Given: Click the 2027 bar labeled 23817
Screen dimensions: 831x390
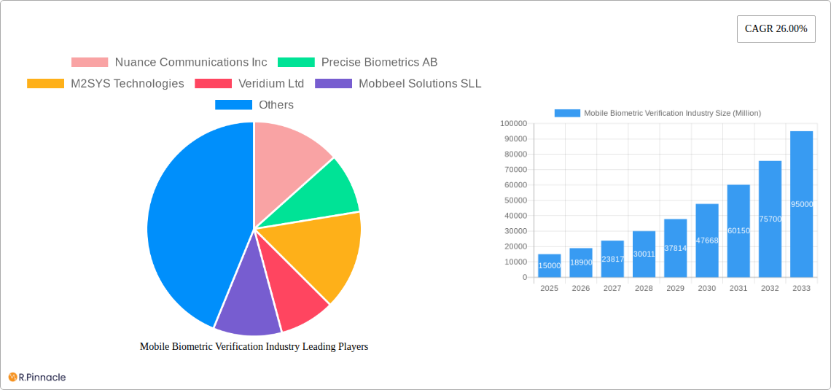Looking at the screenshot, I should [612, 259].
